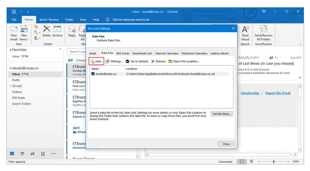The width and height of the screenshot is (310, 171).
Task: Open Search Folders
Action: (x=22, y=104)
